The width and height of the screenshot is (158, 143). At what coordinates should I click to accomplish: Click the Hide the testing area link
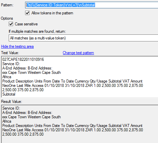pyautogui.click(x=17, y=46)
